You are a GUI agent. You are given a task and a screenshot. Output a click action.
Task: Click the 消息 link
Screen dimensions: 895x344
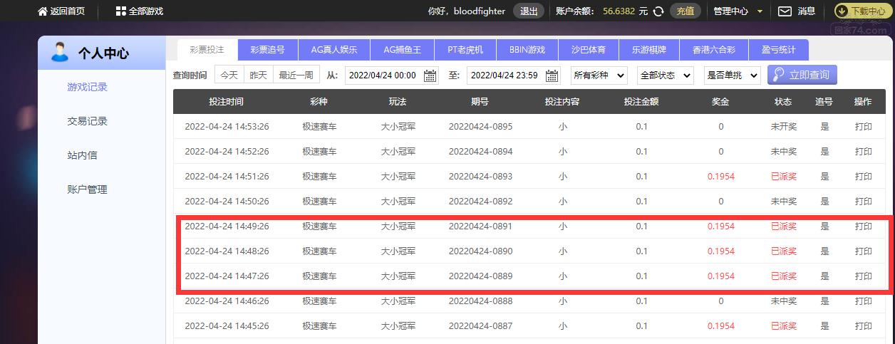click(807, 11)
